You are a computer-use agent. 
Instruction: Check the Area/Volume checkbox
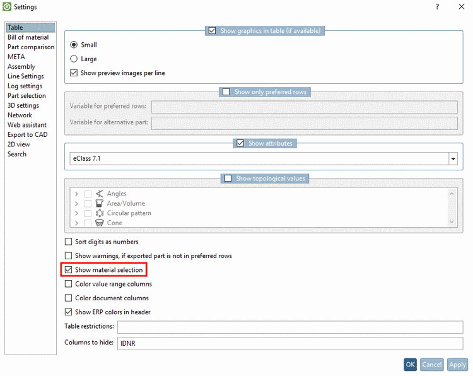[88, 203]
